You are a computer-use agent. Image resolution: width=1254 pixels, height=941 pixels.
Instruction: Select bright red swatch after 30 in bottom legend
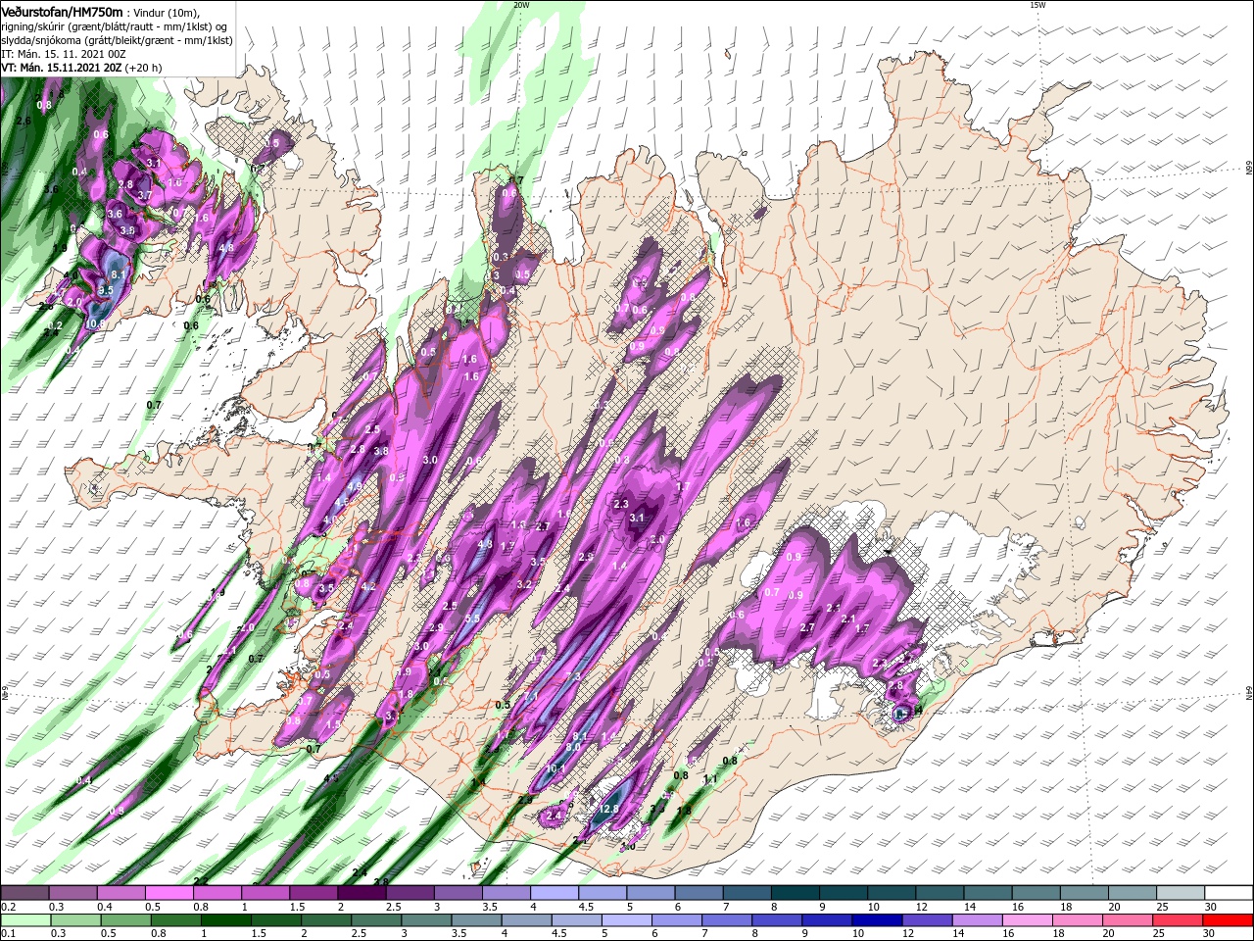coord(1229,920)
